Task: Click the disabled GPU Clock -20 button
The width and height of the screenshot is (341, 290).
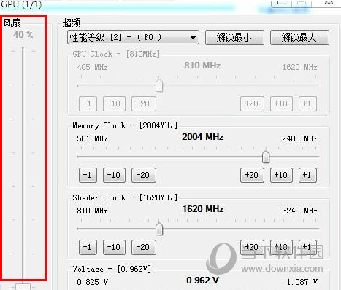Action: point(144,103)
